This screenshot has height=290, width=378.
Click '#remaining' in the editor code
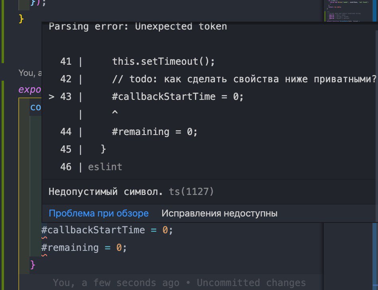(x=70, y=248)
